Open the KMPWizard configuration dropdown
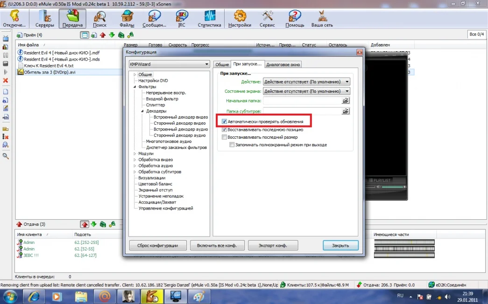 click(x=170, y=64)
